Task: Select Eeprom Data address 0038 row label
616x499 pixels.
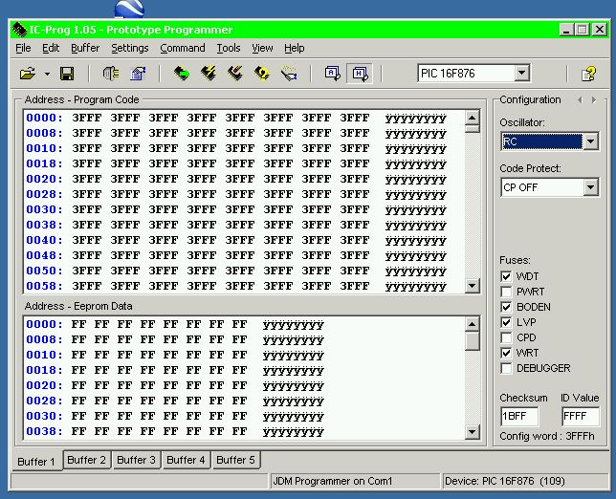Action: click(44, 431)
